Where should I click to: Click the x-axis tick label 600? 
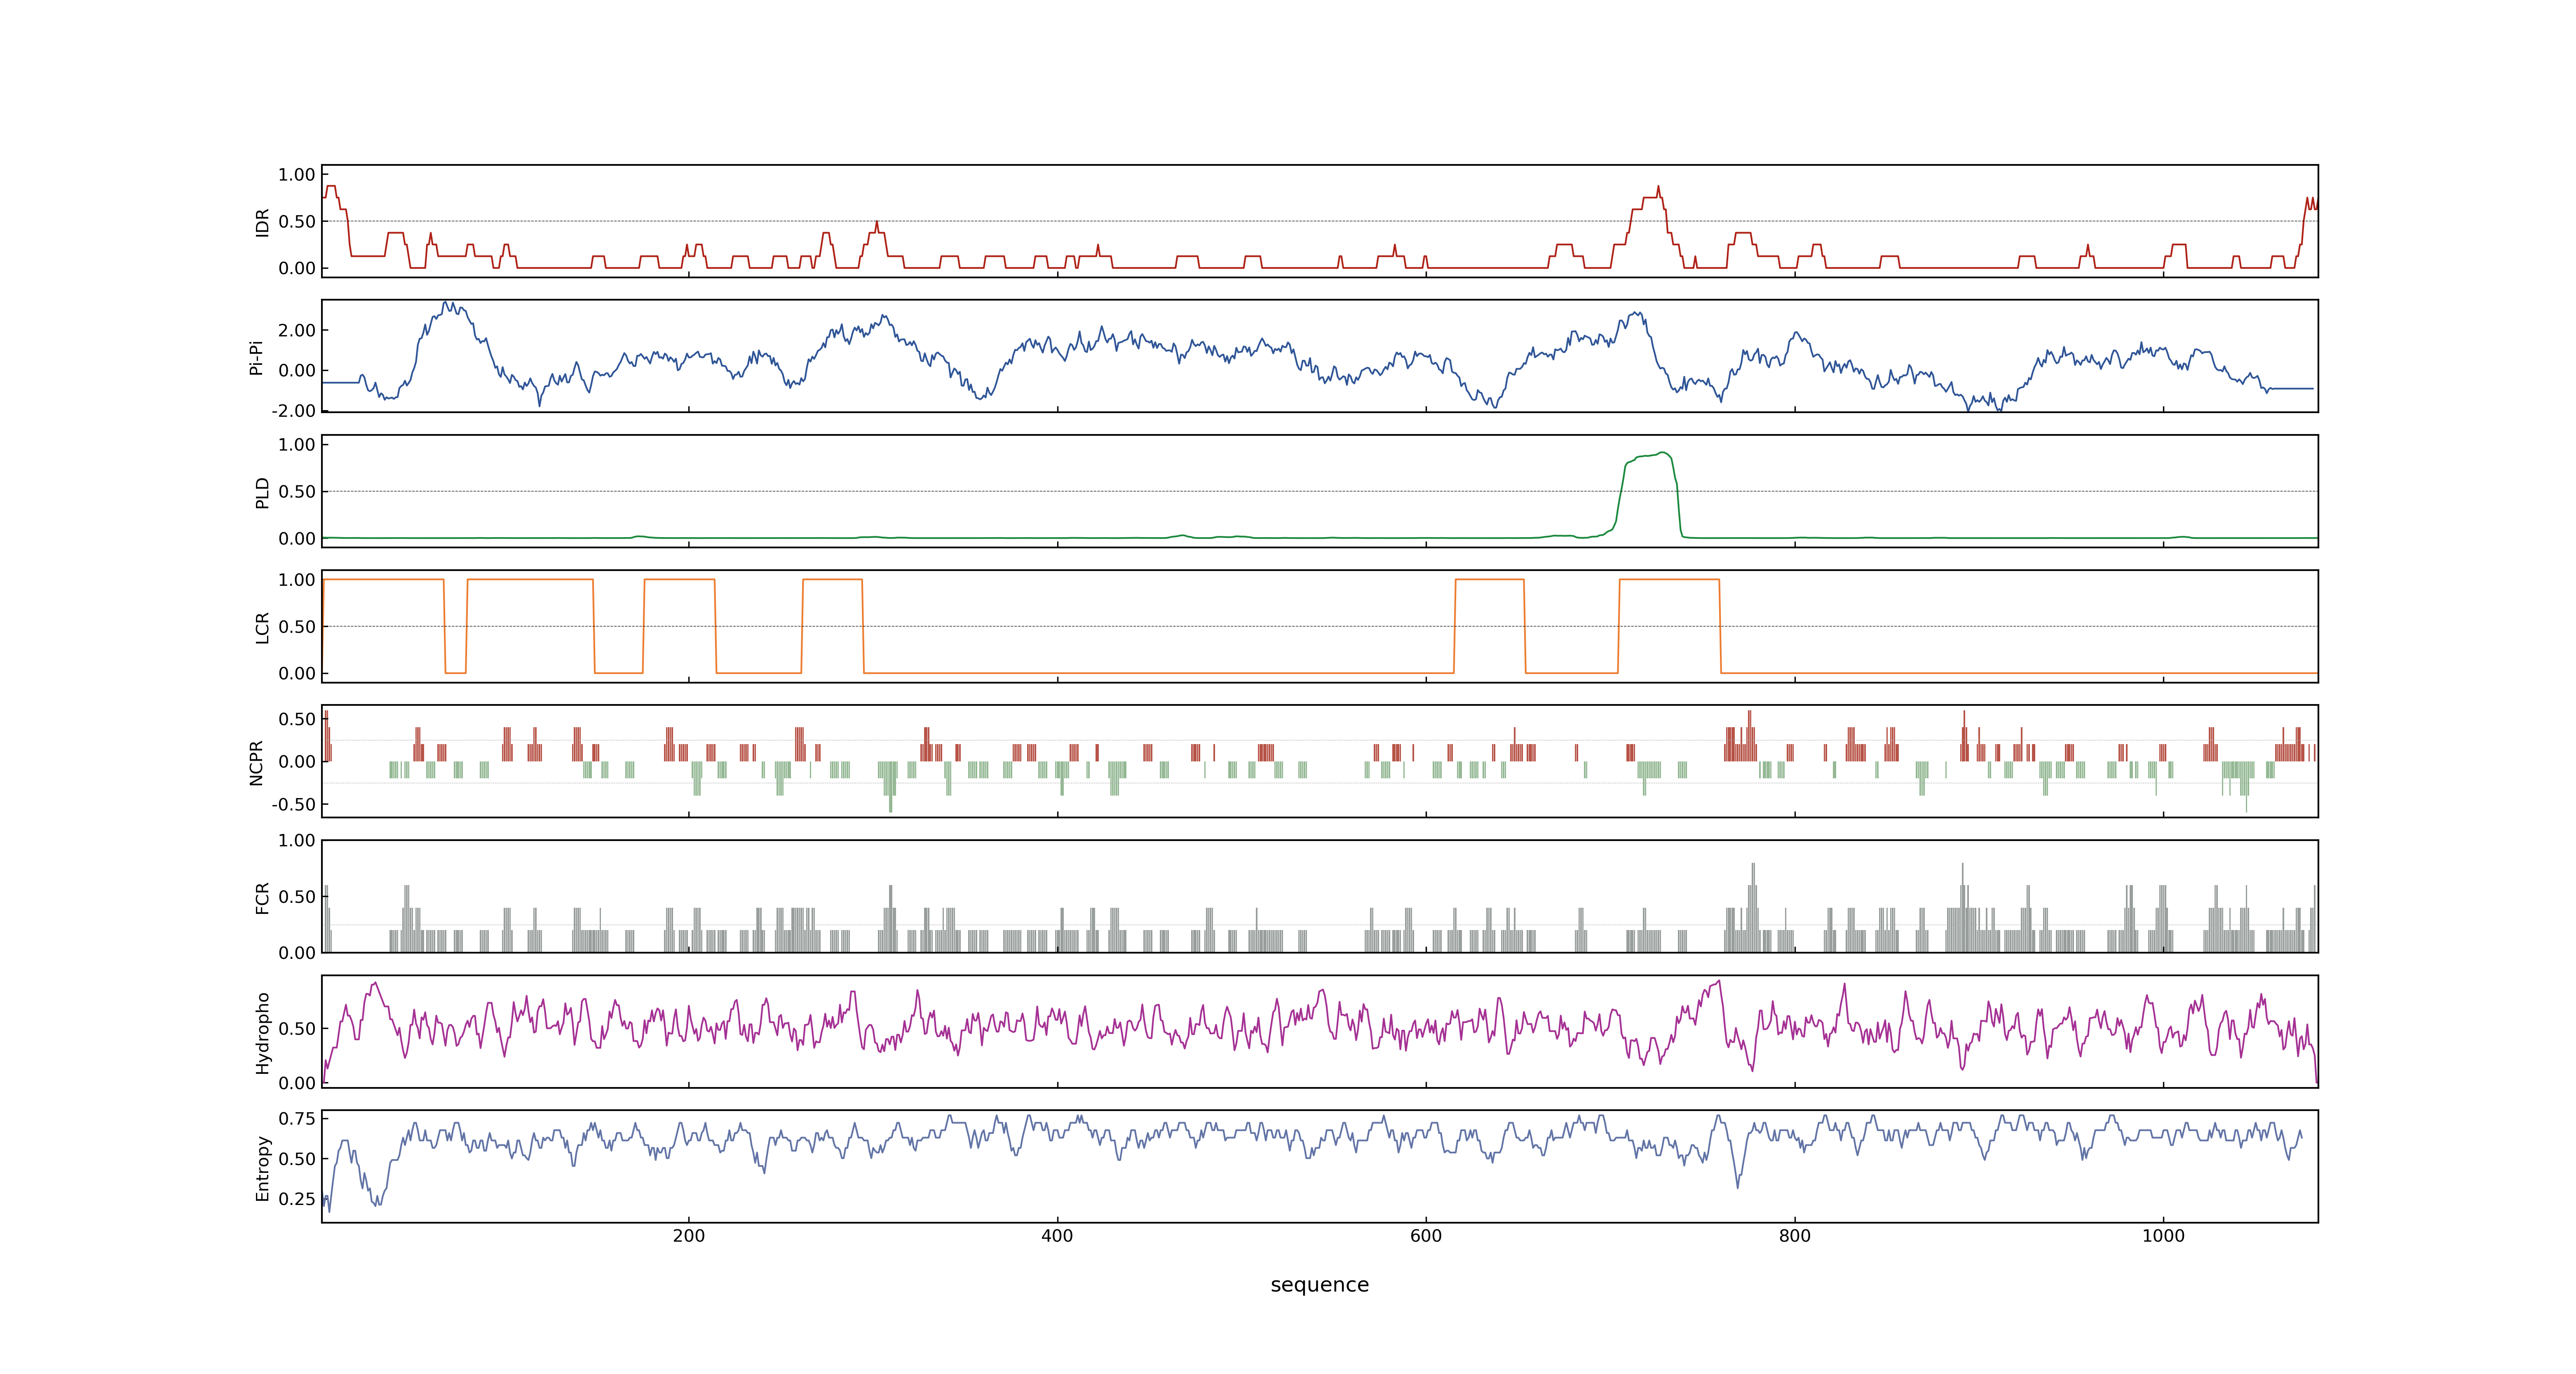(1426, 1236)
